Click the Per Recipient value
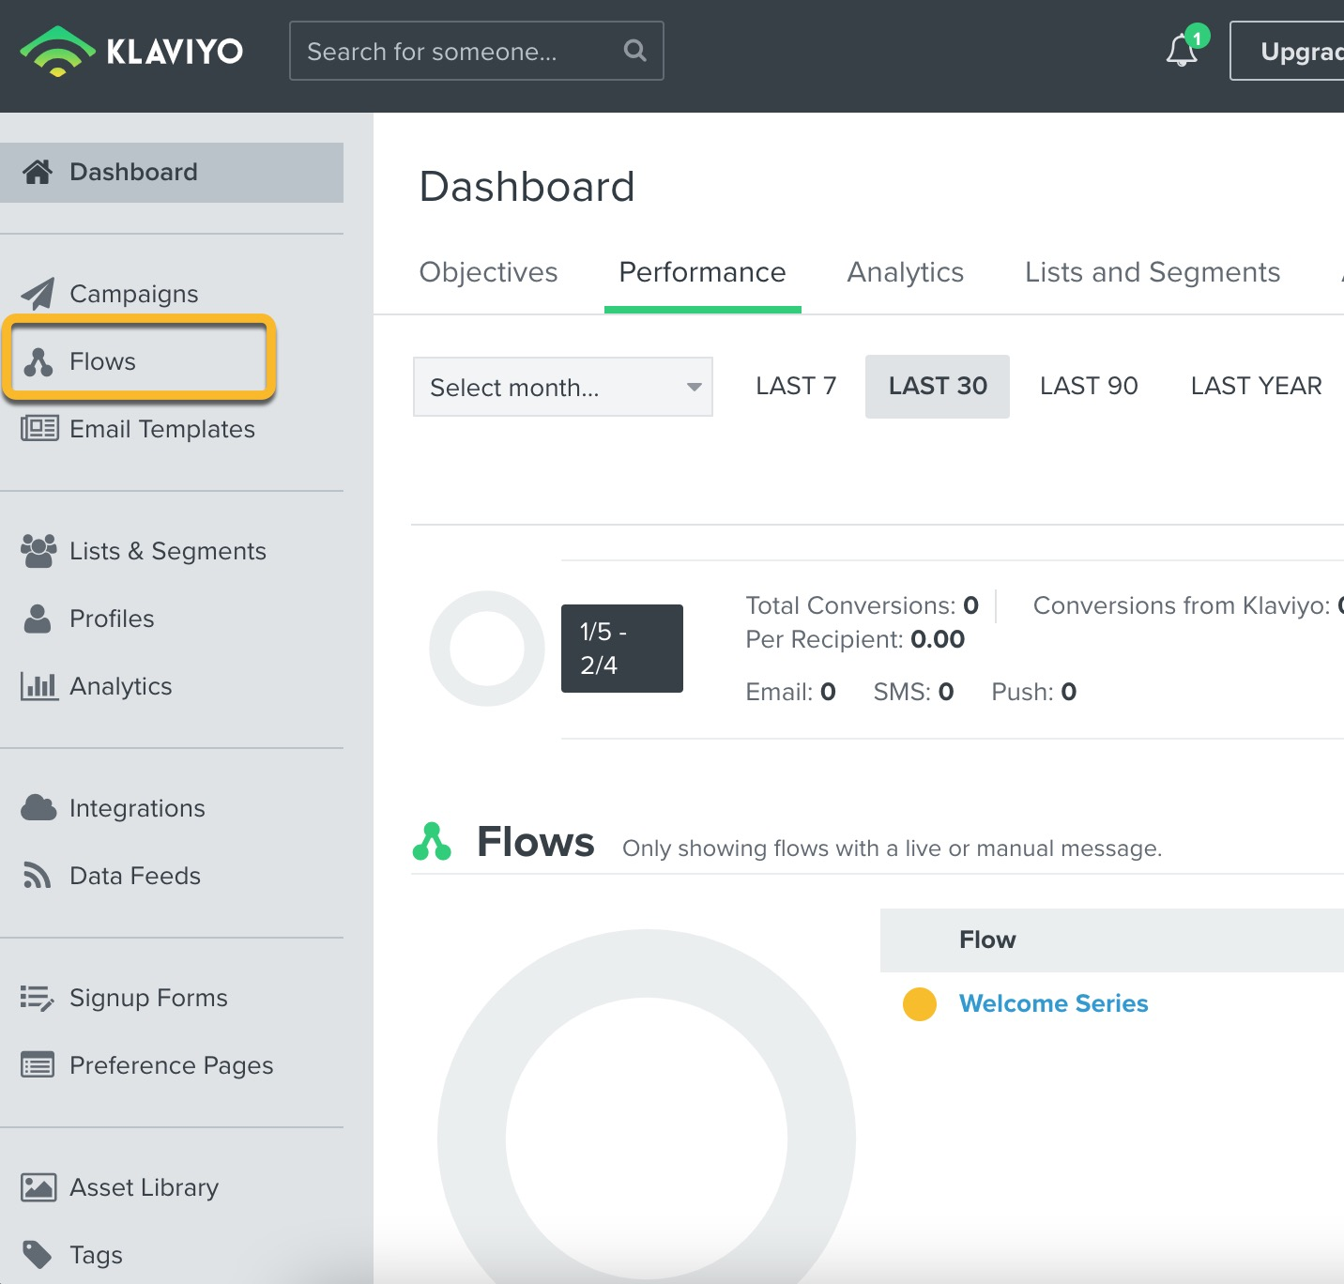This screenshot has width=1344, height=1284. coord(938,639)
